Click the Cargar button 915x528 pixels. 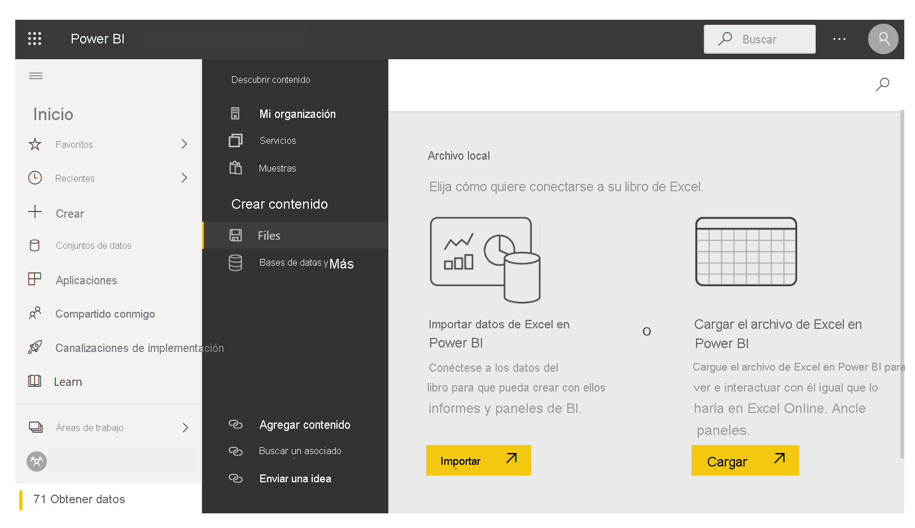745,460
